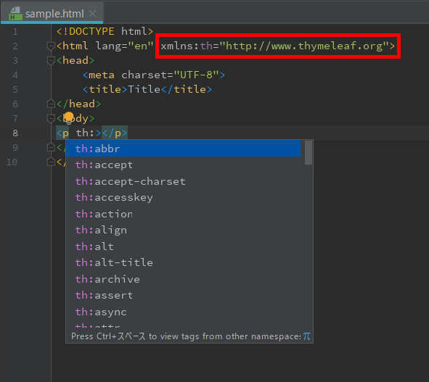Select th:align completion entry
Image resolution: width=429 pixels, height=382 pixels.
pyautogui.click(x=183, y=230)
